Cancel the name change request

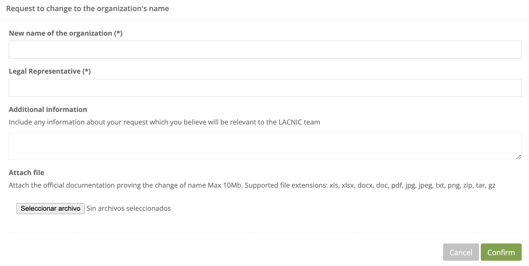coord(461,252)
